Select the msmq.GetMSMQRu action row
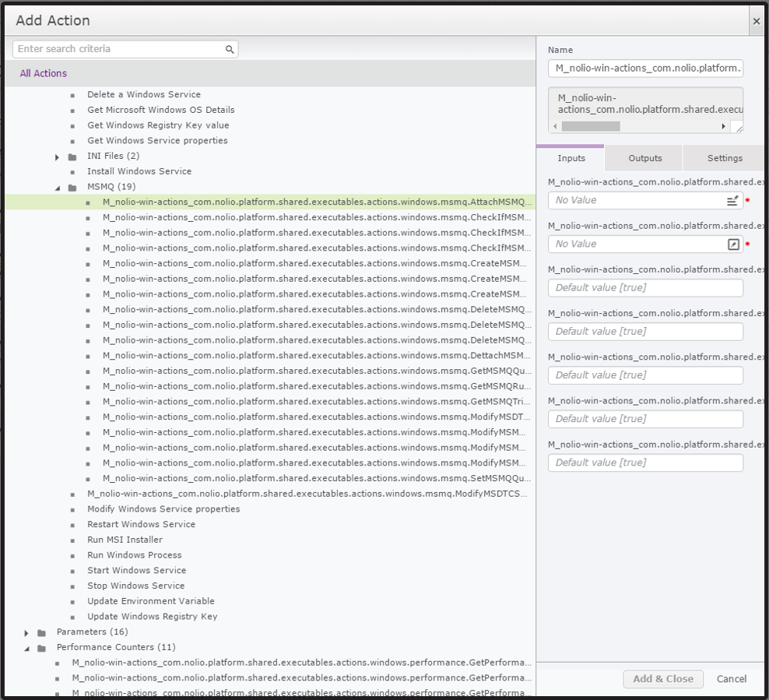 pyautogui.click(x=316, y=386)
